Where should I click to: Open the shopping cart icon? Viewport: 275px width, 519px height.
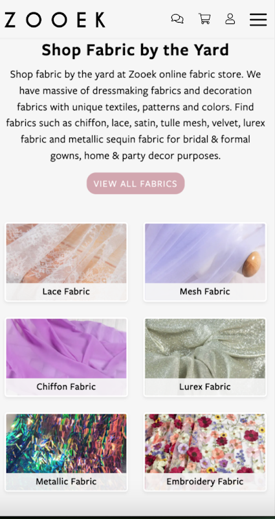(204, 19)
